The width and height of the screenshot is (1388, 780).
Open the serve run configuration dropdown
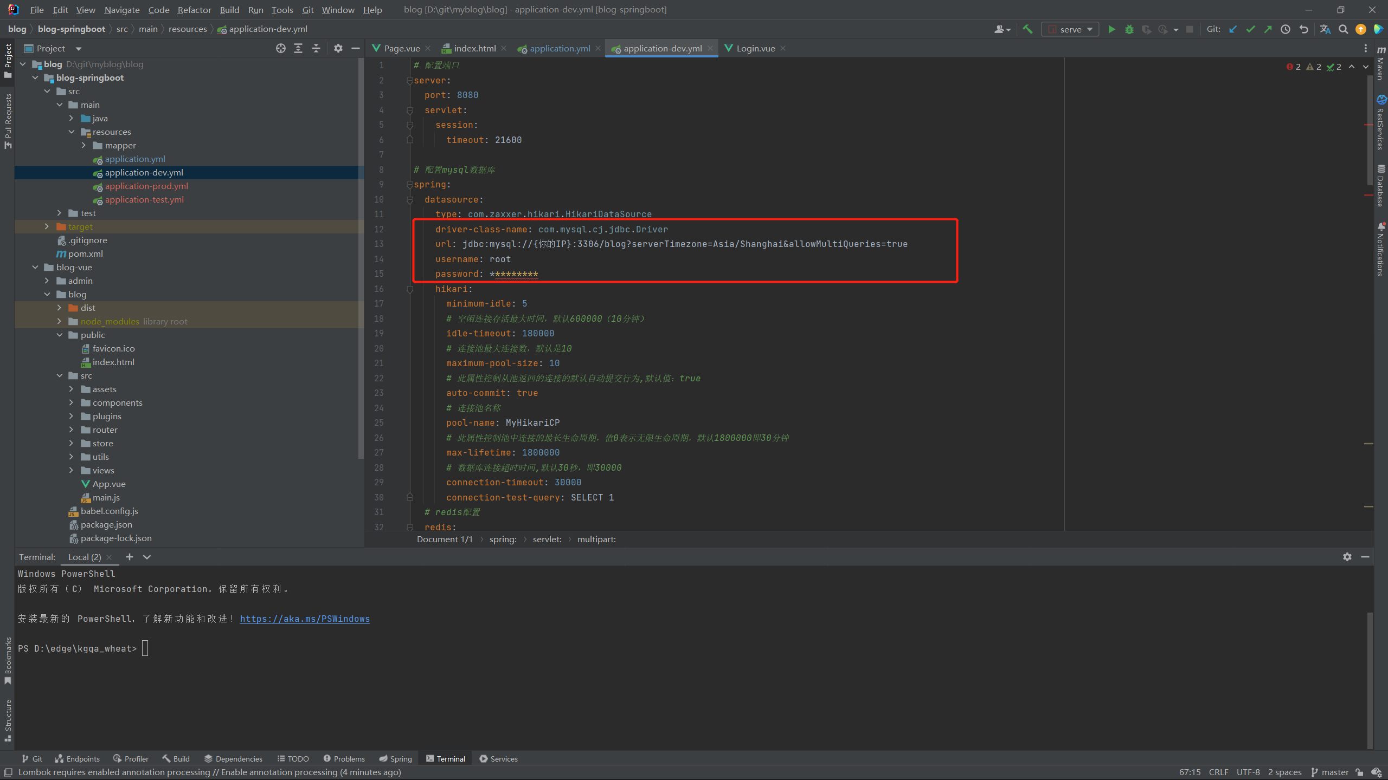1070,29
